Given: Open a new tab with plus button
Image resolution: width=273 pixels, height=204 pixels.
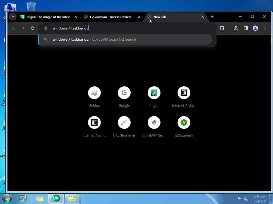Looking at the screenshot, I should 212,17.
